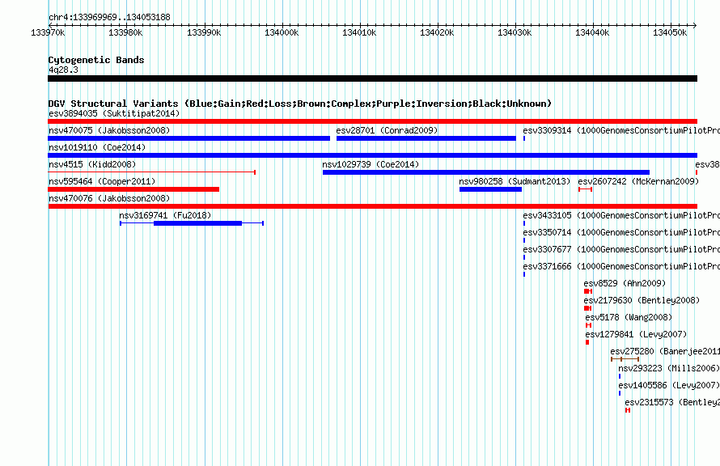
Task: Open the nsv980258 (Sudmant2013) label
Action: (x=515, y=181)
